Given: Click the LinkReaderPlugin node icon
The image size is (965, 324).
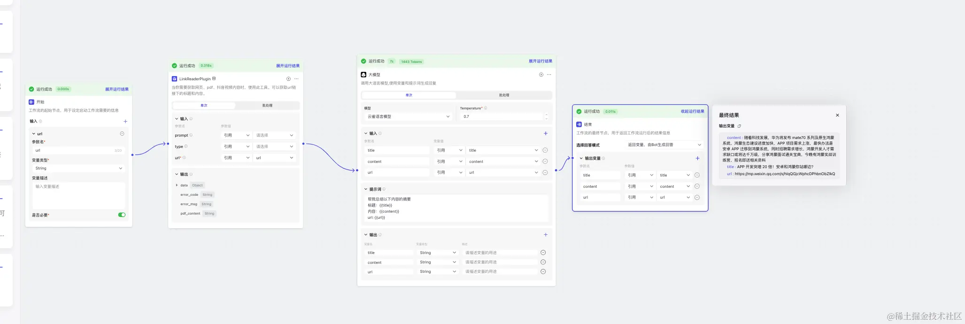Looking at the screenshot, I should coord(174,79).
